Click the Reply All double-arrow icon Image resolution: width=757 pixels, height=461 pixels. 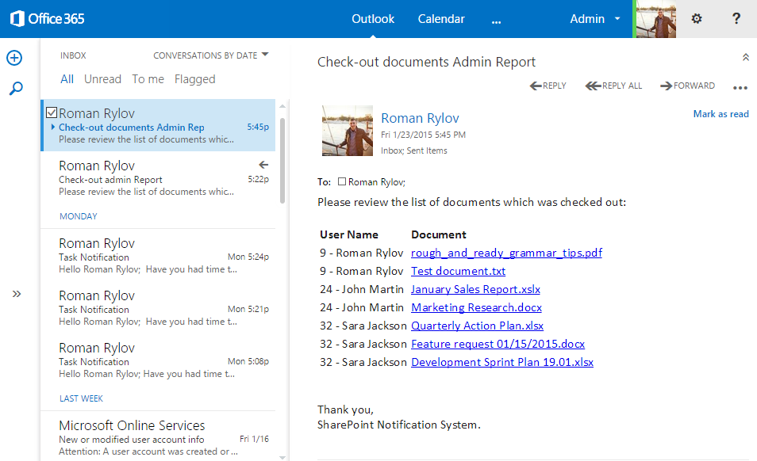point(591,85)
